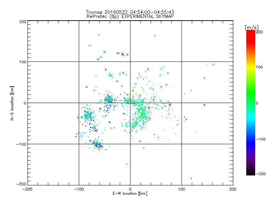This screenshot has height=206, width=274.
Task: Click the -200 label beside the color bar
Action: (261, 174)
